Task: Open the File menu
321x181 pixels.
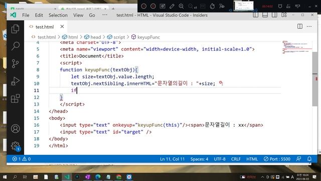Action: [x=26, y=15]
